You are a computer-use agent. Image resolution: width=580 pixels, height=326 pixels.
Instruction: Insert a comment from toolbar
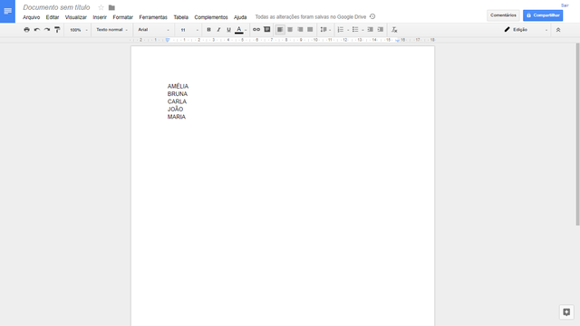click(266, 30)
